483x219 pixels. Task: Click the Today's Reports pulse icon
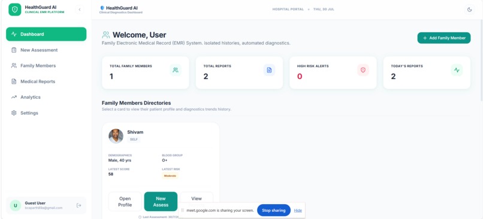[457, 70]
